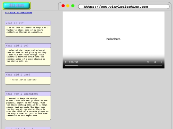Image resolution: width=173 pixels, height=129 pixels.
Task: Mute the video with the speaker icon
Action: click(148, 62)
